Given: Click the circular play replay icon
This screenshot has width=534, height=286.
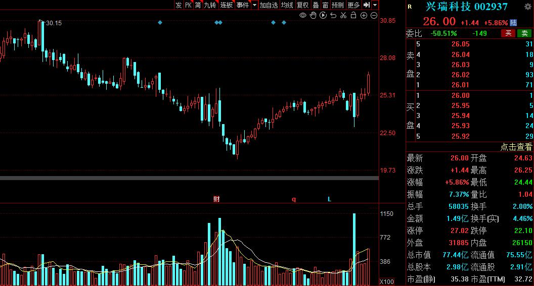Looking at the screenshot, I should (x=323, y=15).
